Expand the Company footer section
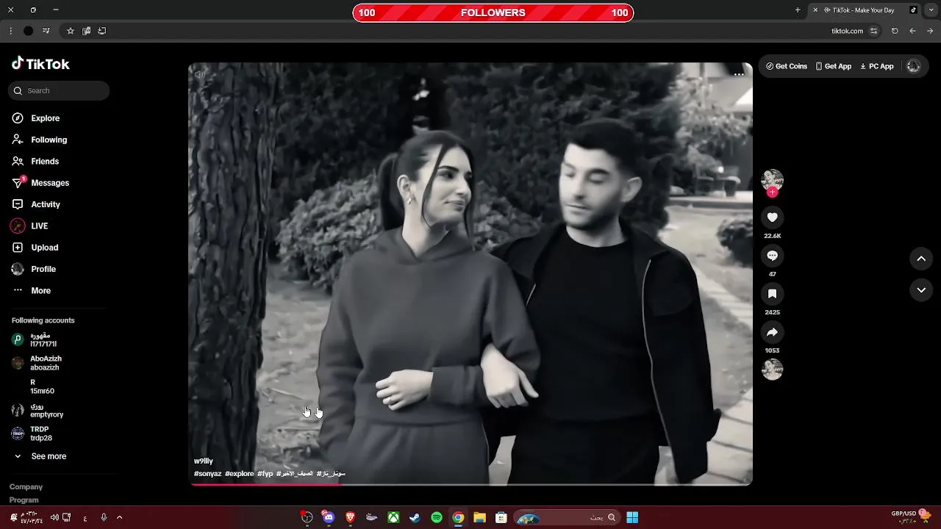941x529 pixels. pyautogui.click(x=26, y=487)
